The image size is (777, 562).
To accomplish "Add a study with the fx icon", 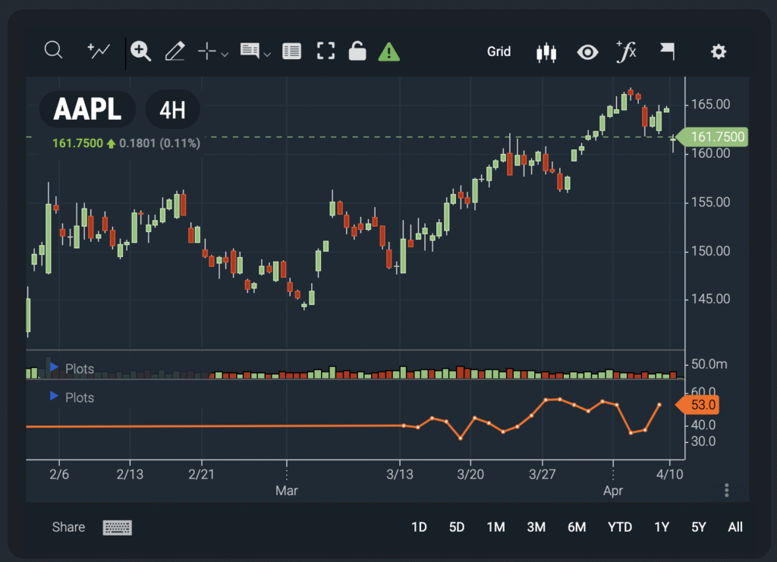I will point(627,52).
